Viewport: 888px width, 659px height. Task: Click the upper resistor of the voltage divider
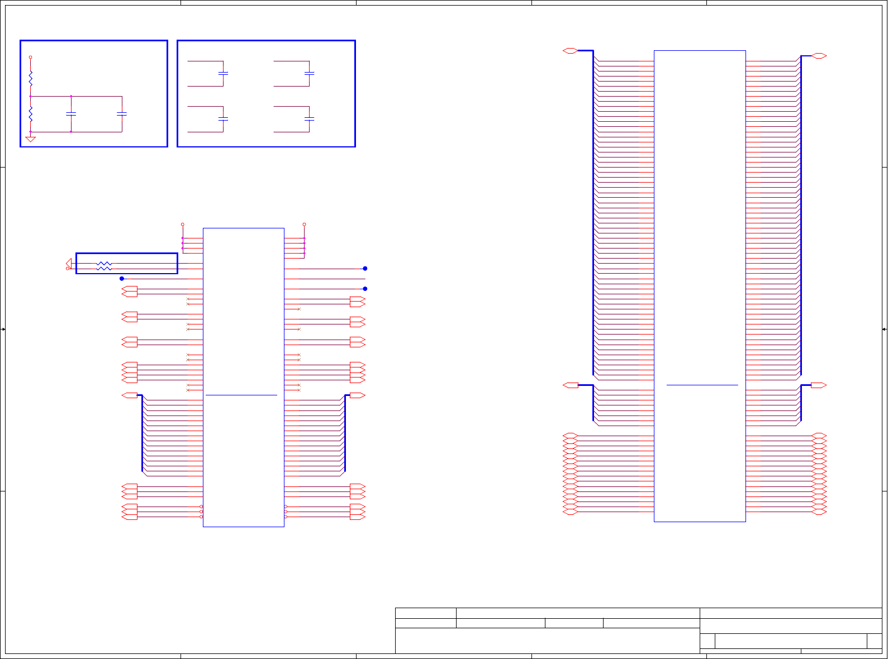click(31, 78)
